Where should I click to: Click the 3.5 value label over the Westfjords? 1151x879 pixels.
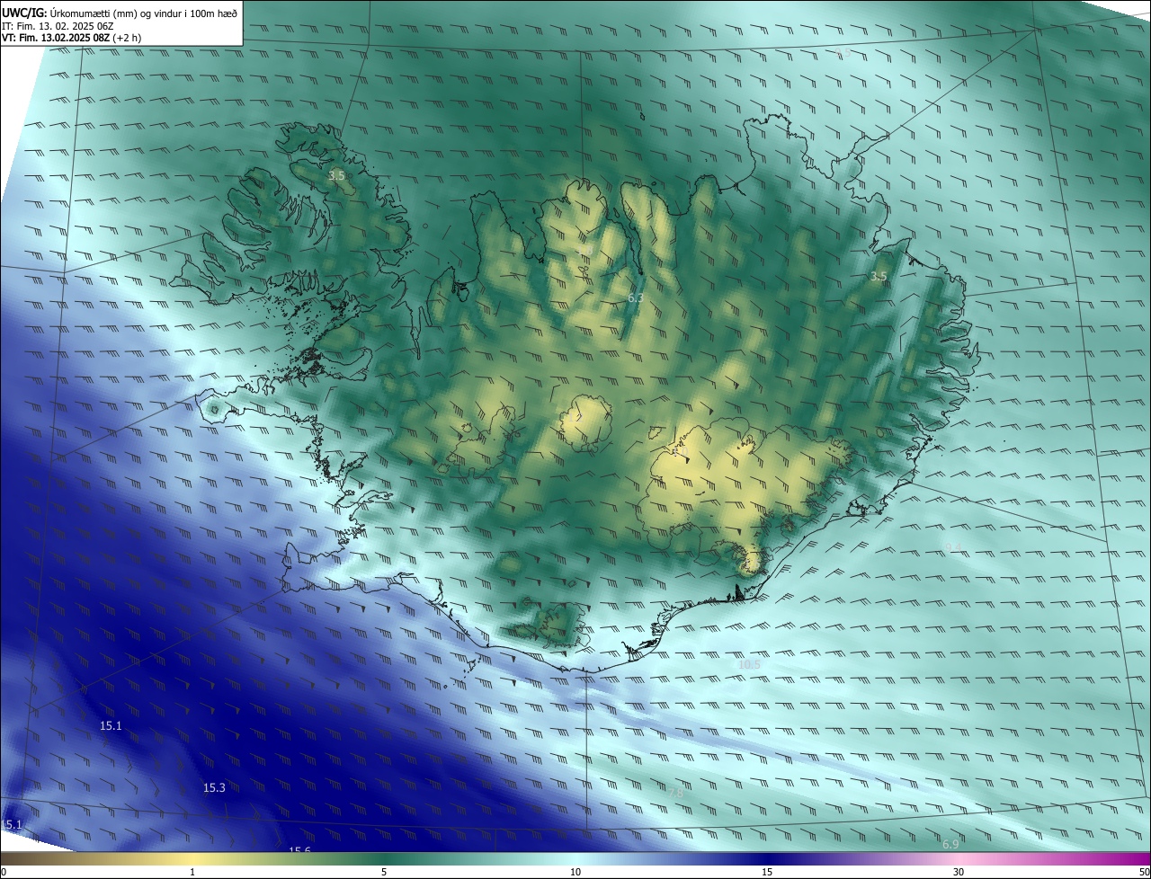point(336,176)
